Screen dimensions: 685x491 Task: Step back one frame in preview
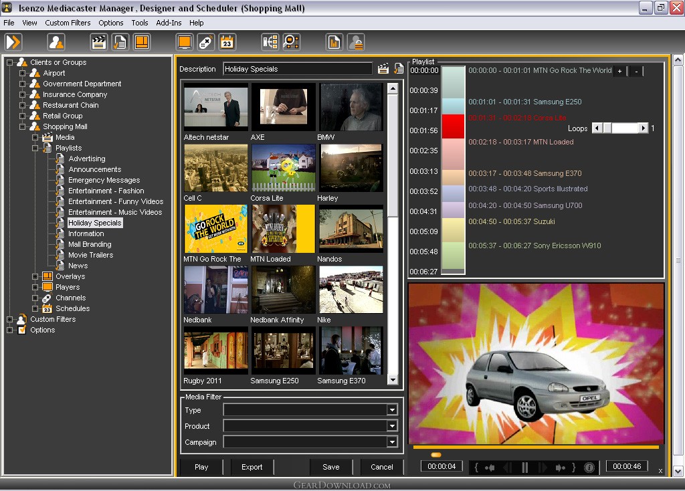pyautogui.click(x=508, y=468)
